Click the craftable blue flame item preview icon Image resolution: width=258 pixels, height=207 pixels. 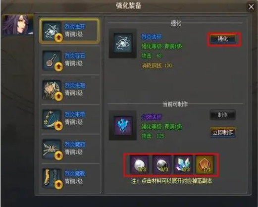coord(123,125)
